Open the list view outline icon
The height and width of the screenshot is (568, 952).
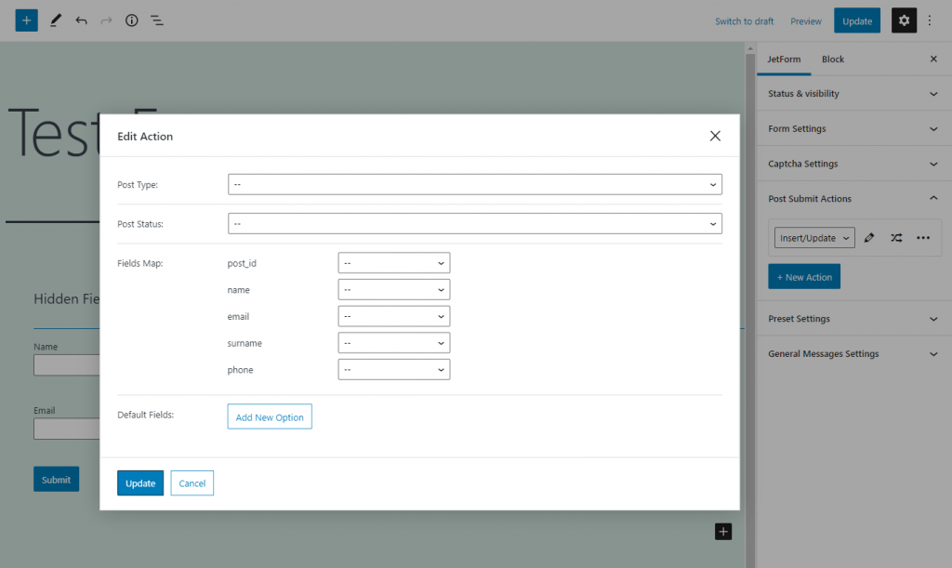156,20
